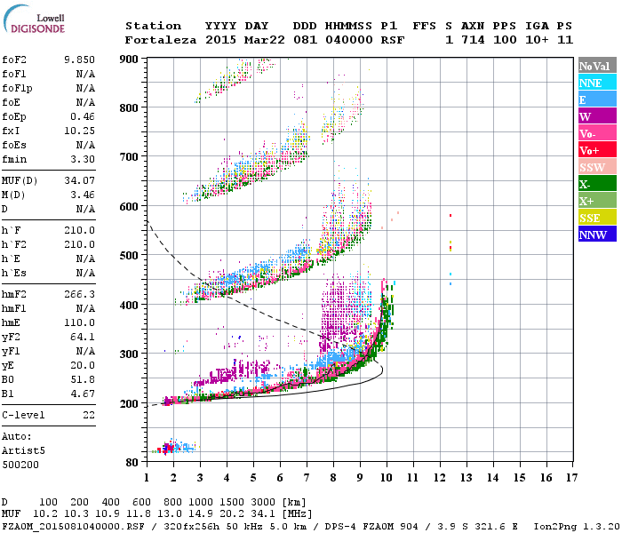Click the hmF2 value 266.3
Viewport: 622px width, 533px height.
79,294
